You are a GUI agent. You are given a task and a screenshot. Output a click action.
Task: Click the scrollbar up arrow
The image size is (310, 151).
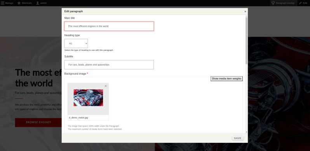(246, 16)
